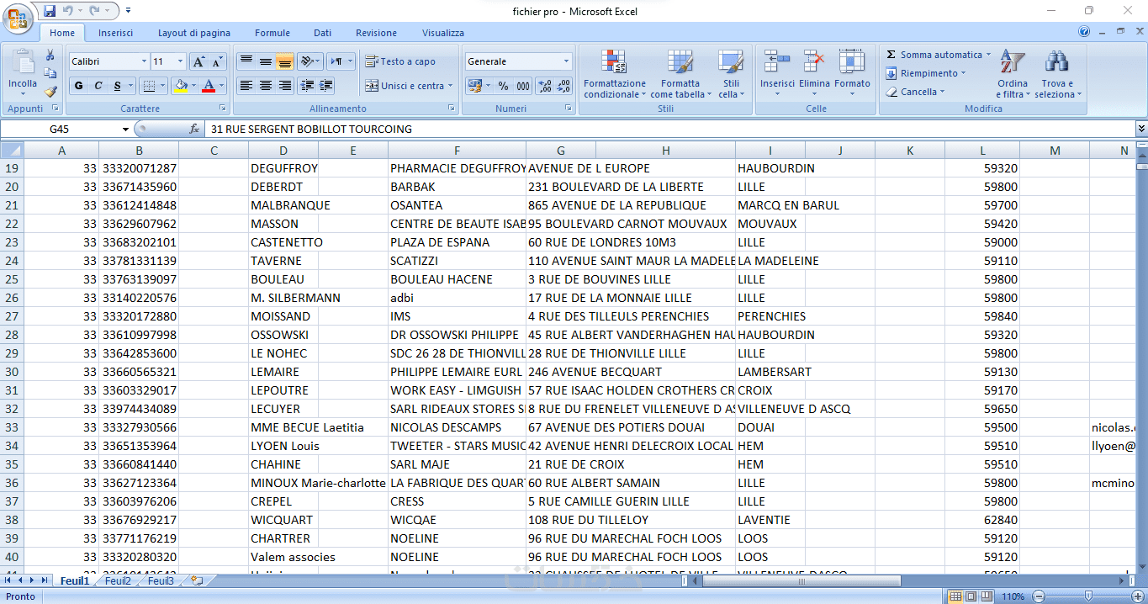
Task: Toggle center text horizontally
Action: [x=265, y=86]
